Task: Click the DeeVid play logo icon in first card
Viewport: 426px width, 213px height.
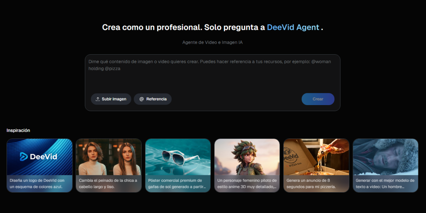Action: coord(24,157)
